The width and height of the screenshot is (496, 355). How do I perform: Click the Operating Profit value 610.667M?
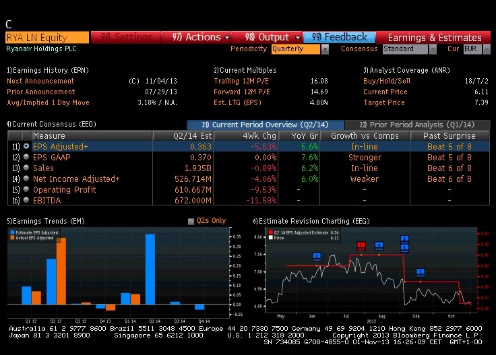click(193, 189)
